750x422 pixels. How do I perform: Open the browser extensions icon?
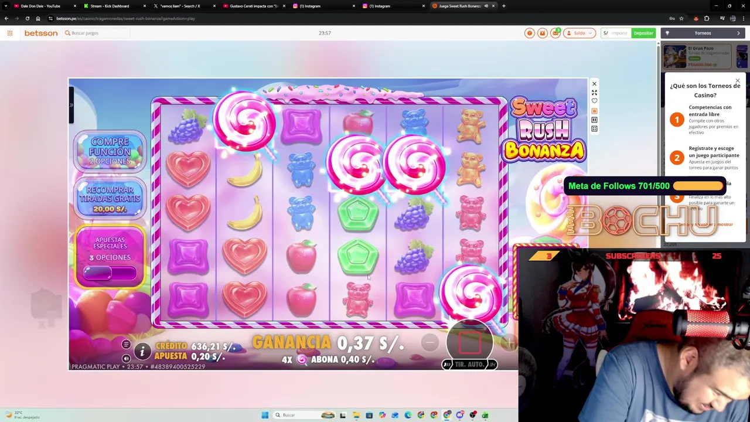coord(707,18)
